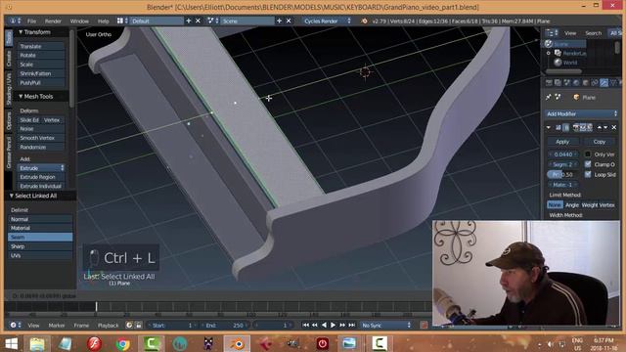Open the render engine dropdown Cycles Render
The height and width of the screenshot is (352, 626).
coord(327,22)
